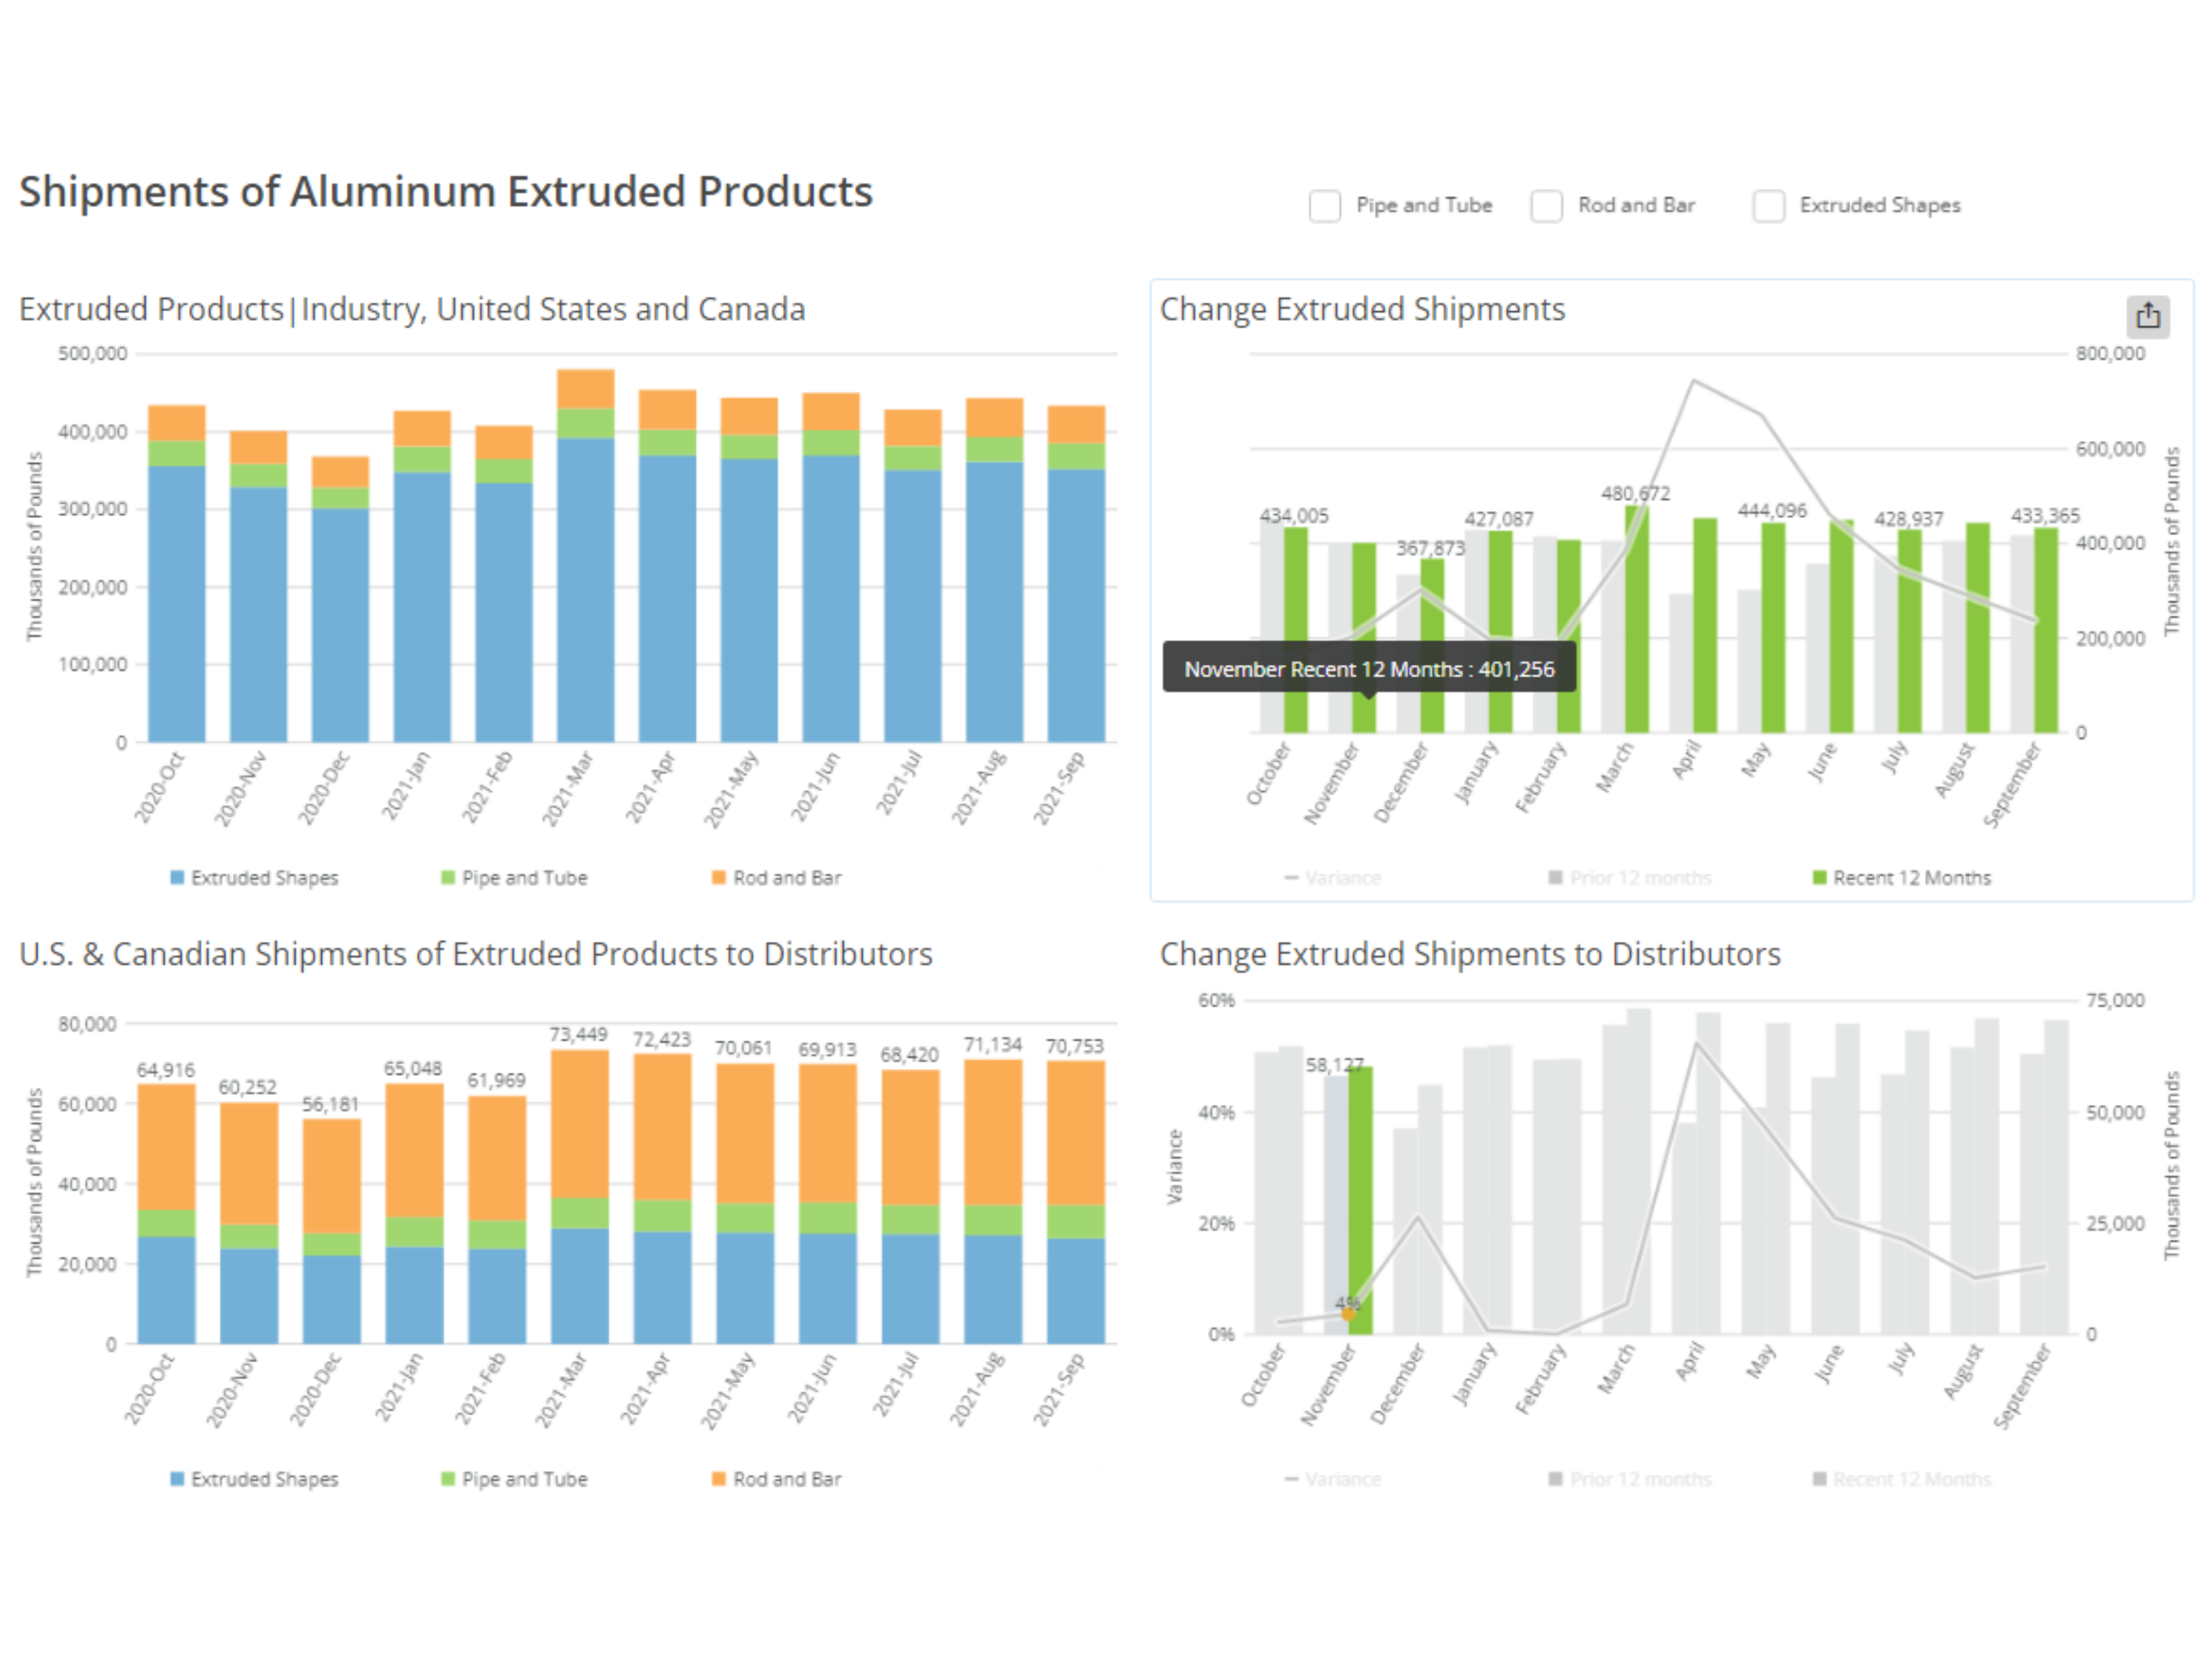
Task: Toggle Pipe and Tube legend in top-left chart
Action: coord(515,877)
